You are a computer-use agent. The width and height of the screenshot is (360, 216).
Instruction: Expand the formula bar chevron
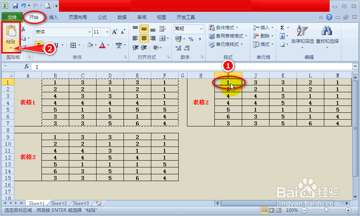[x=355, y=66]
